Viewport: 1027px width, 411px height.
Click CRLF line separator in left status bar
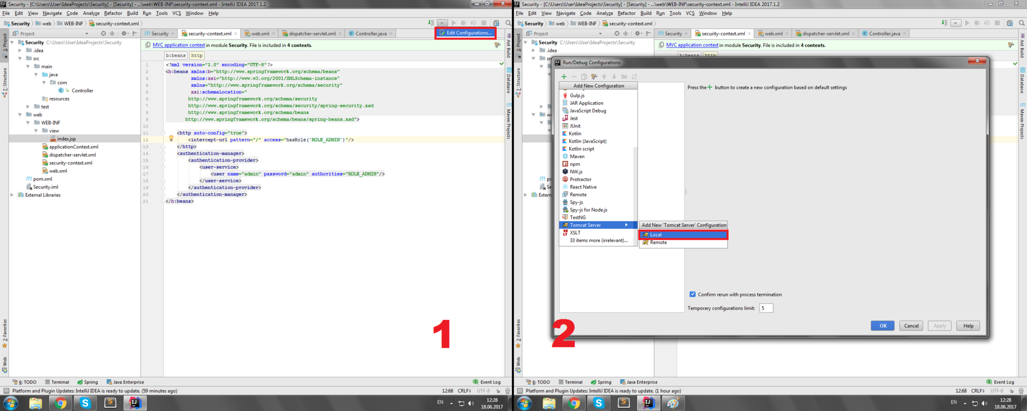464,391
